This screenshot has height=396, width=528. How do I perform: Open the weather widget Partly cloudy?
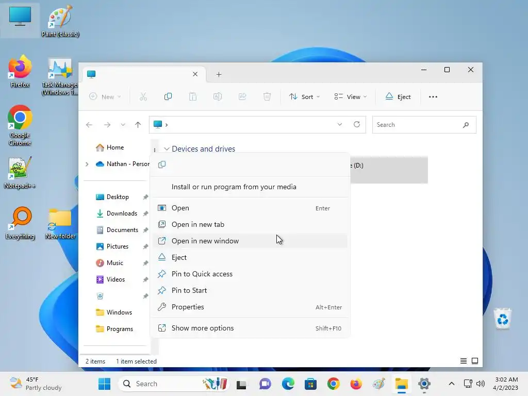coord(36,384)
